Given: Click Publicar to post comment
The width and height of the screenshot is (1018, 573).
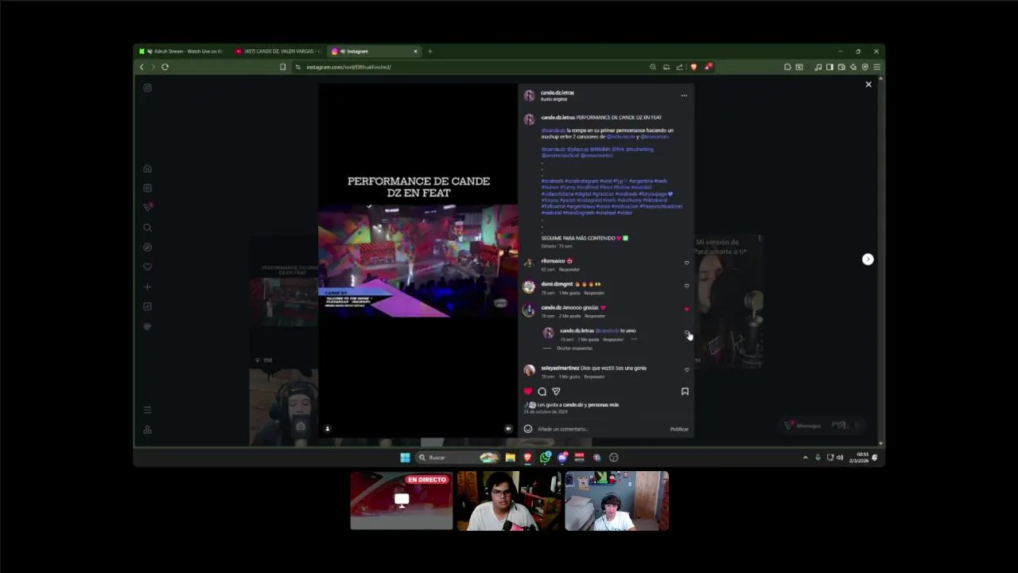Looking at the screenshot, I should 679,429.
